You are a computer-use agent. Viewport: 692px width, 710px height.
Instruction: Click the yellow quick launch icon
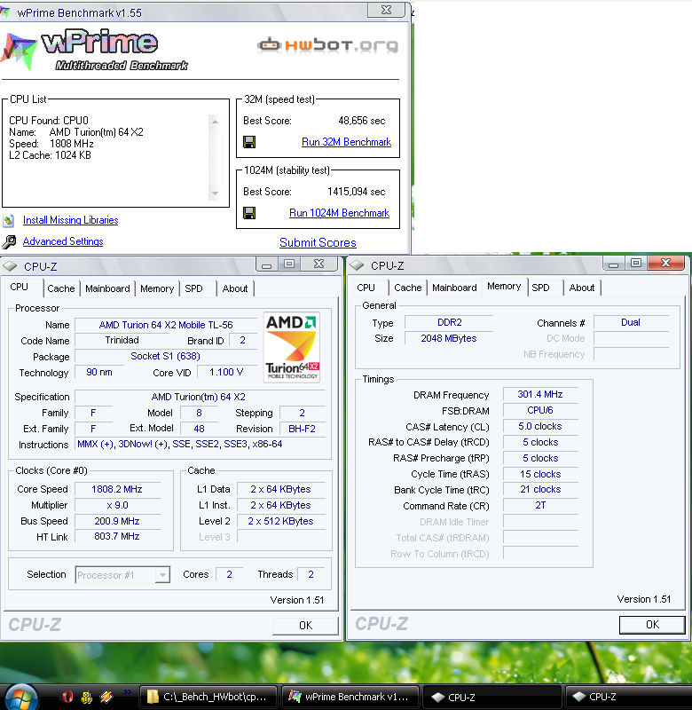click(86, 697)
